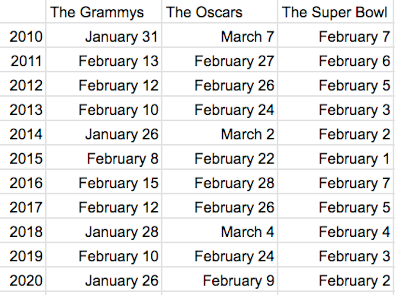Select the February 22 Oscars cell

234,159
